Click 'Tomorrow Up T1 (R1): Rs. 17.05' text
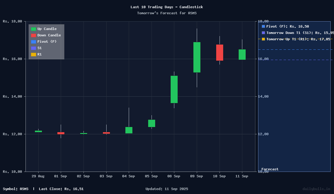 click(x=298, y=39)
